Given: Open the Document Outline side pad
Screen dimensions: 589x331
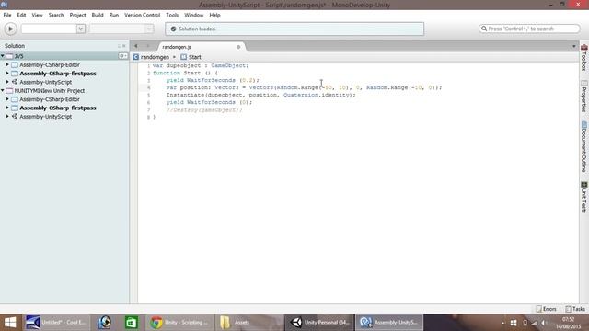Looking at the screenshot, I should [x=584, y=146].
